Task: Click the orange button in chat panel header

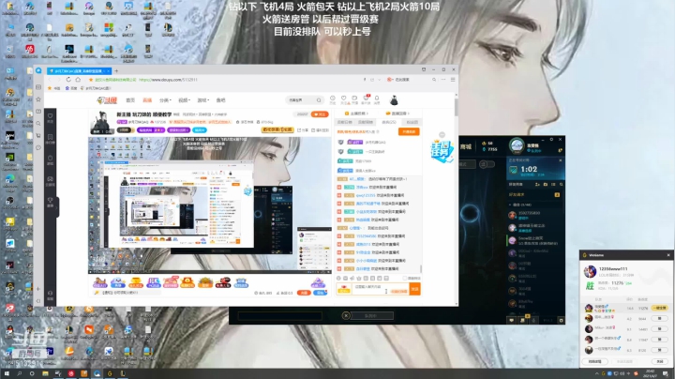Action: point(409,131)
